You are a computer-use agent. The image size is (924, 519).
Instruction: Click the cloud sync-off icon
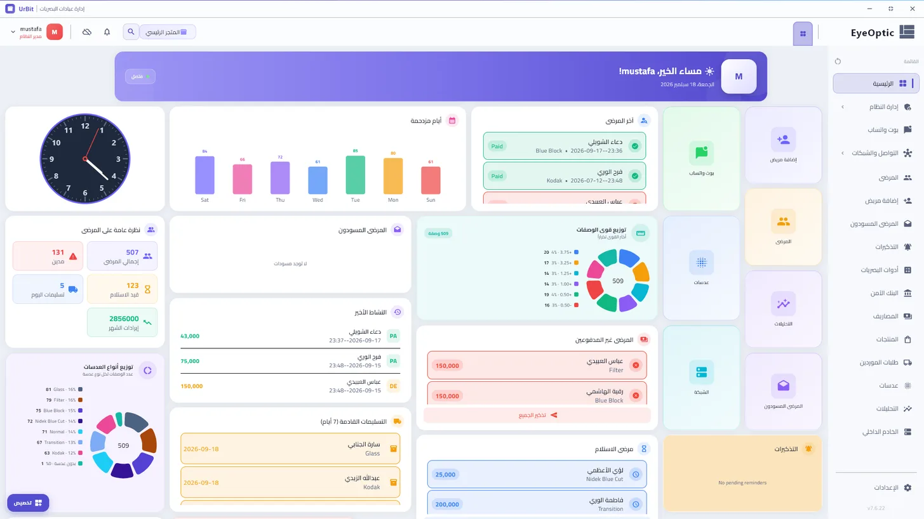(87, 32)
